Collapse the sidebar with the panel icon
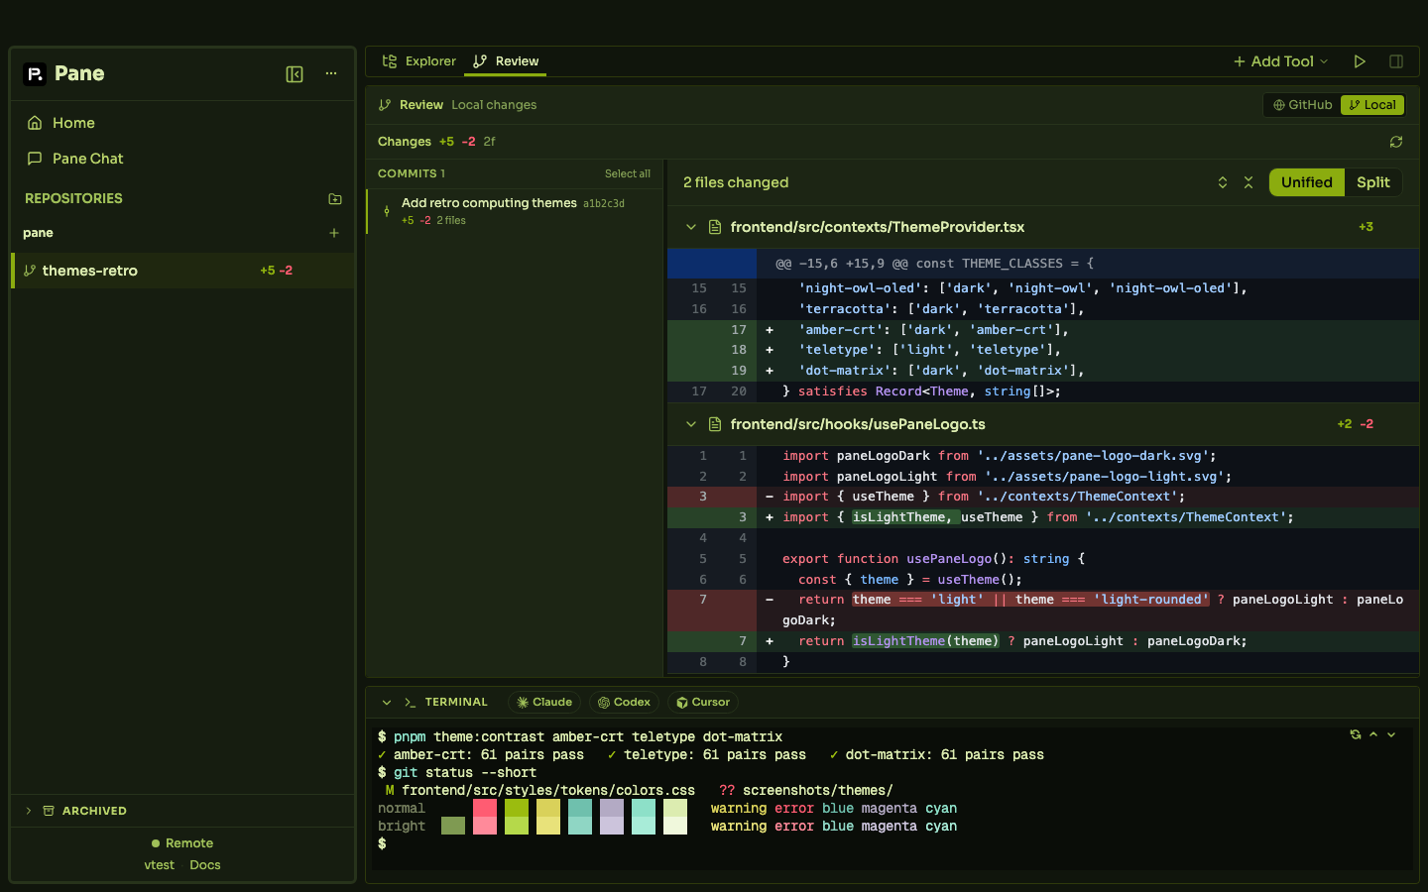The width and height of the screenshot is (1428, 892). click(x=295, y=74)
